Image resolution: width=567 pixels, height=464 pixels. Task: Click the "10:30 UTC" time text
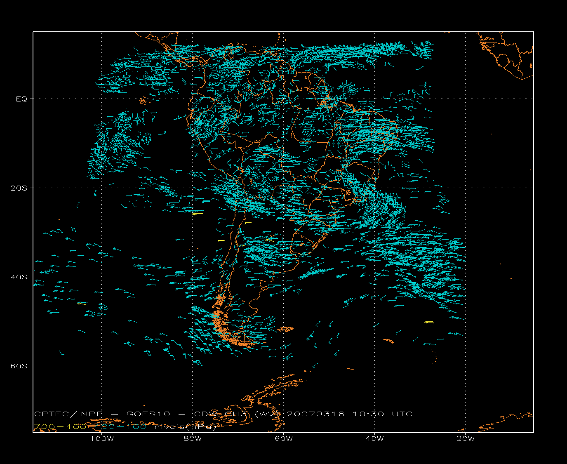click(383, 414)
